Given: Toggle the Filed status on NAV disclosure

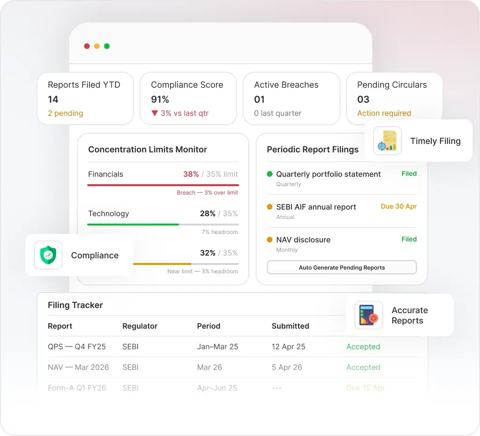Looking at the screenshot, I should pyautogui.click(x=409, y=239).
